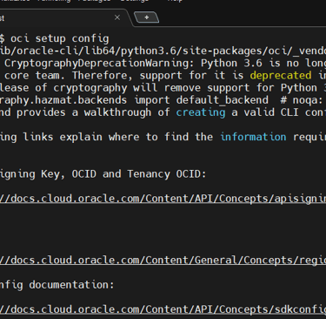326x319 pixels.
Task: Open the sdkconfig documentation link
Action: 163,309
